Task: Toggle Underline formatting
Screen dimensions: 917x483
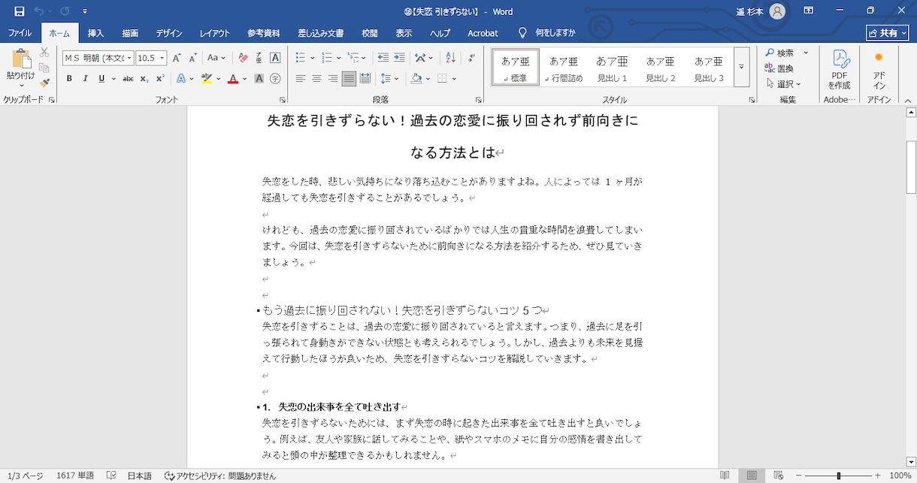Action: (x=101, y=78)
